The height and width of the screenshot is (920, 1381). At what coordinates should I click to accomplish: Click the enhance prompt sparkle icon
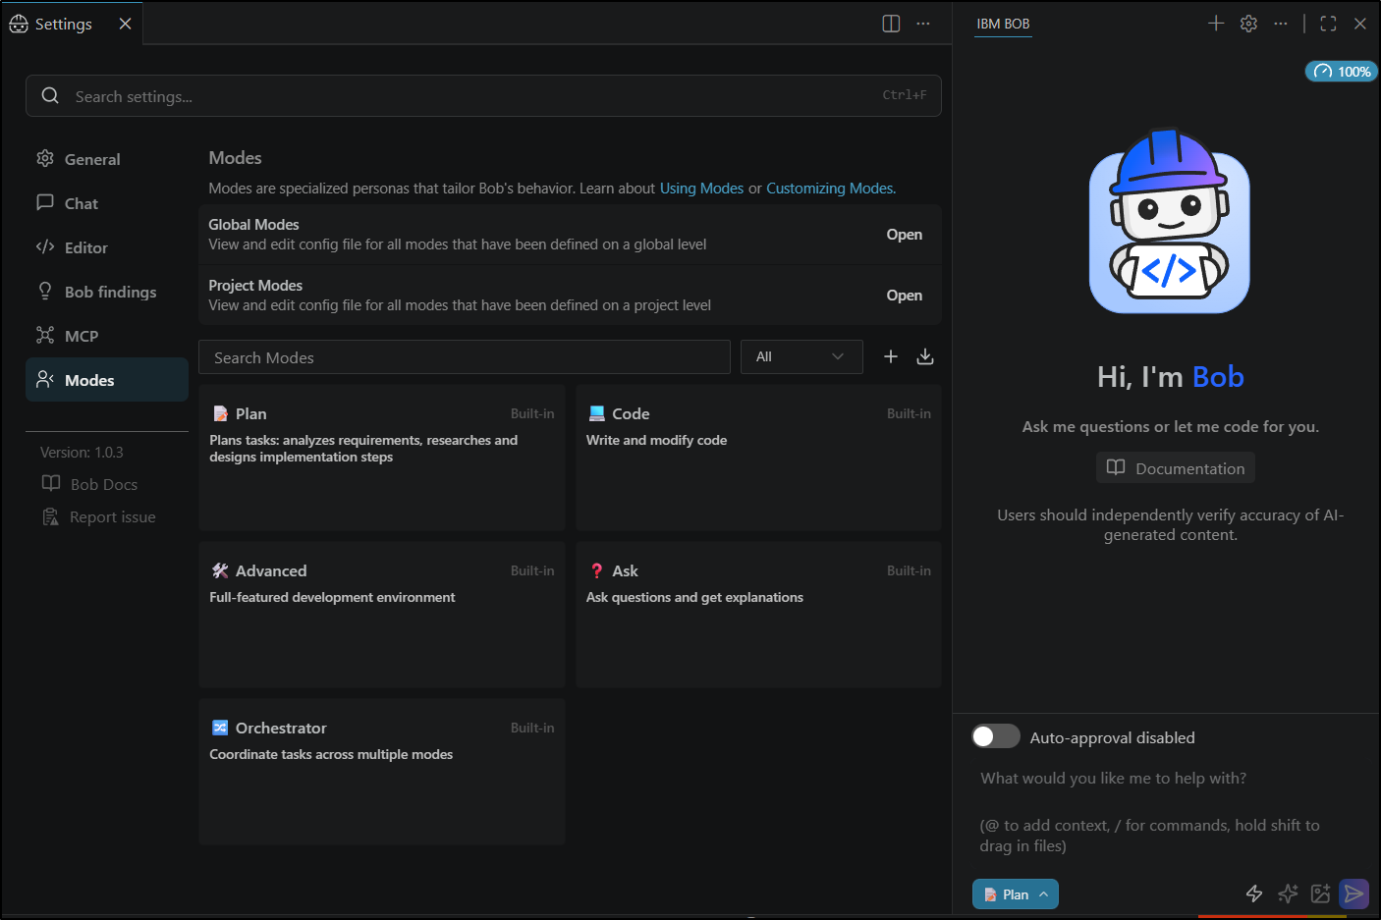click(x=1288, y=893)
